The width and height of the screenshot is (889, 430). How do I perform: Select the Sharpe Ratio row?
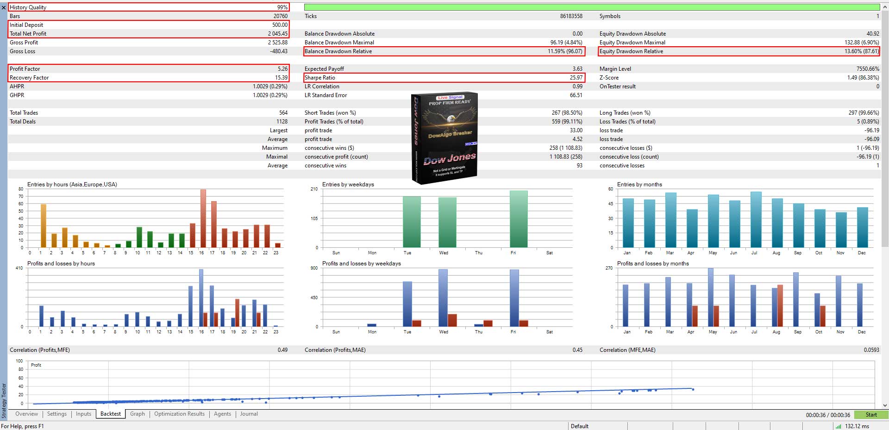[444, 78]
